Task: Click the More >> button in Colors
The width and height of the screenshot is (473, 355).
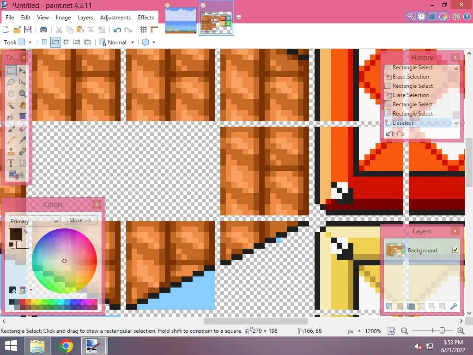Action: [80, 220]
